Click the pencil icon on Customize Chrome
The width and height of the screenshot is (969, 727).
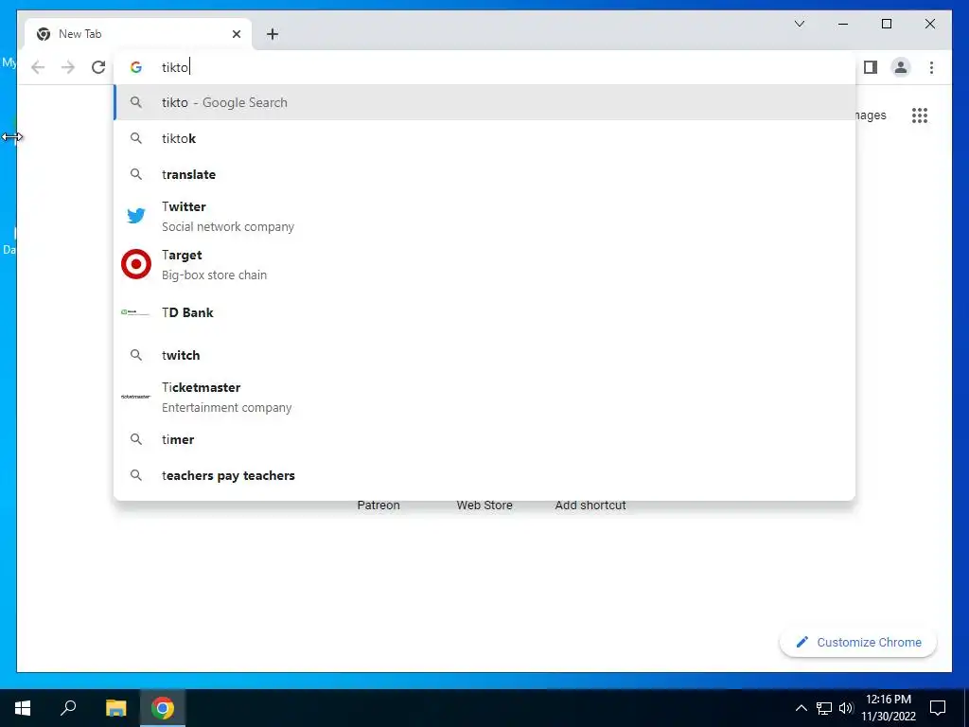pos(802,643)
